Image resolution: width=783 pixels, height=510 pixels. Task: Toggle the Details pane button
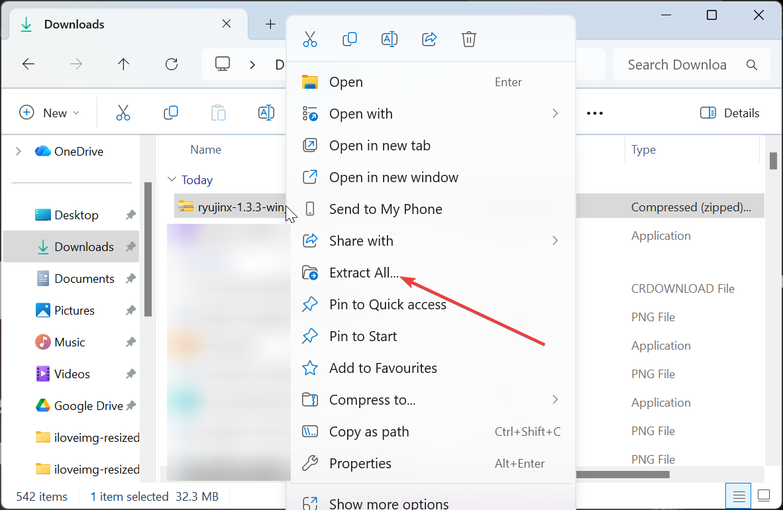[x=729, y=113]
